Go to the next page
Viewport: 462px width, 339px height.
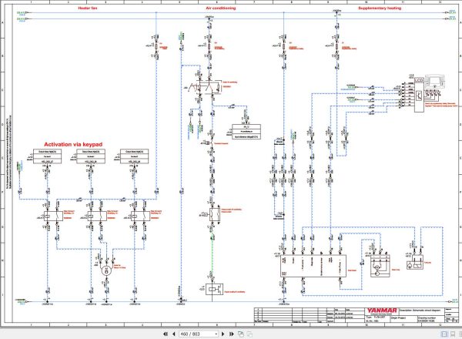pos(223,334)
